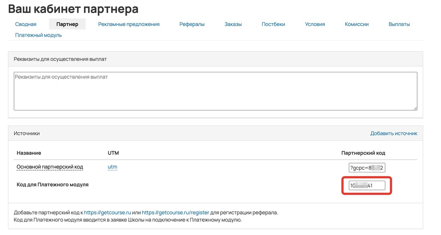Screen dimensions: 441x235
Task: Click the Ваш кабинет партнера heading
Action: (73, 9)
